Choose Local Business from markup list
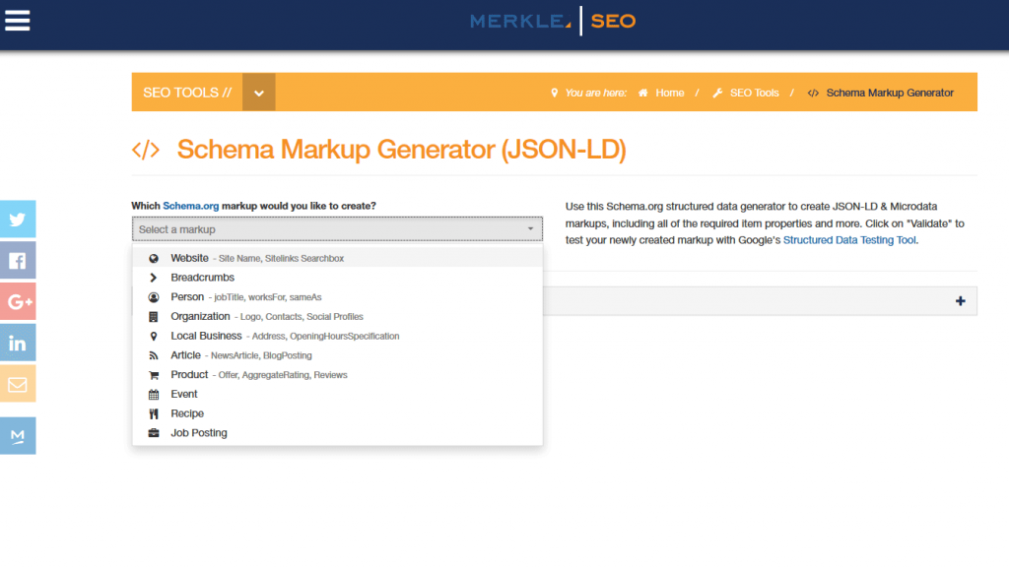1009x568 pixels. [x=337, y=336]
